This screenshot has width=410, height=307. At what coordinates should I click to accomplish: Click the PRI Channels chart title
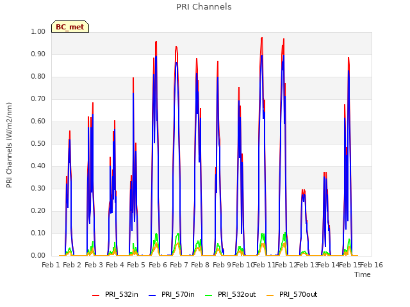204,7
